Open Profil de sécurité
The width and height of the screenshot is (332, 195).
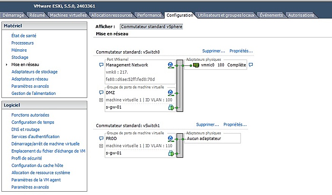point(27,158)
